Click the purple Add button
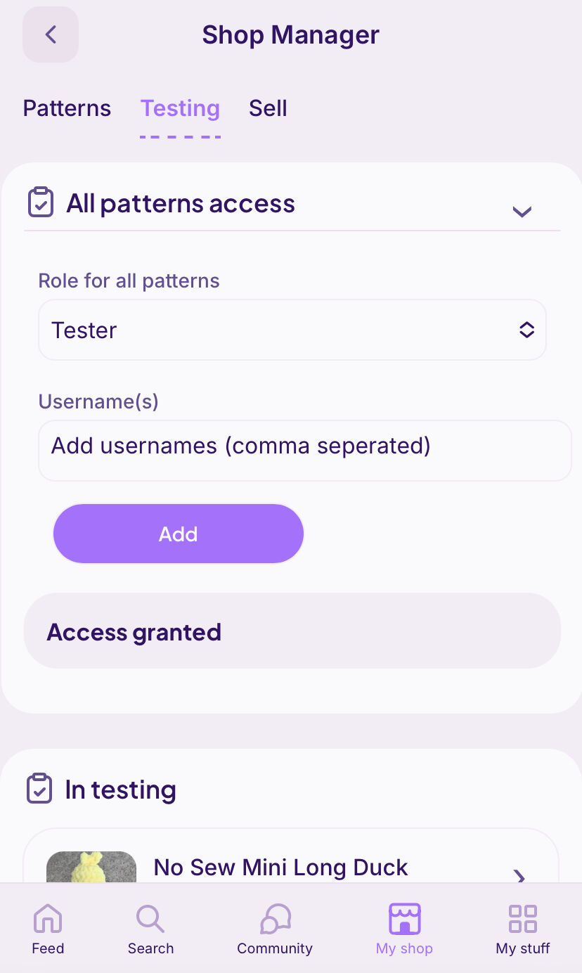Screen dimensions: 582x973 click(179, 534)
